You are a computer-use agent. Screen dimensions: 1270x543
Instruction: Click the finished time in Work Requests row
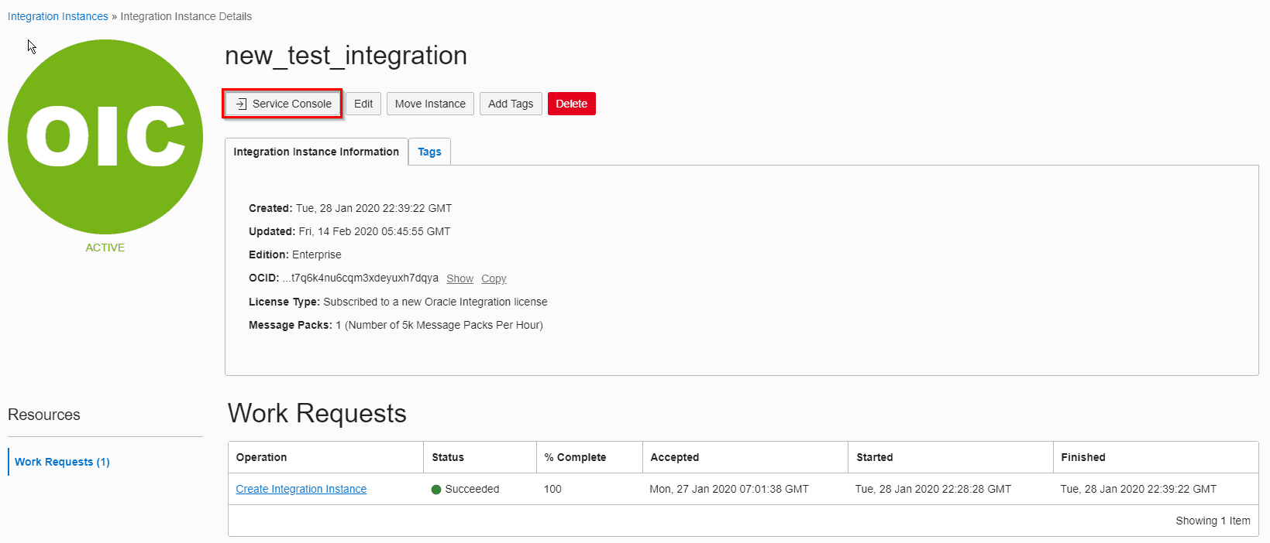1138,489
